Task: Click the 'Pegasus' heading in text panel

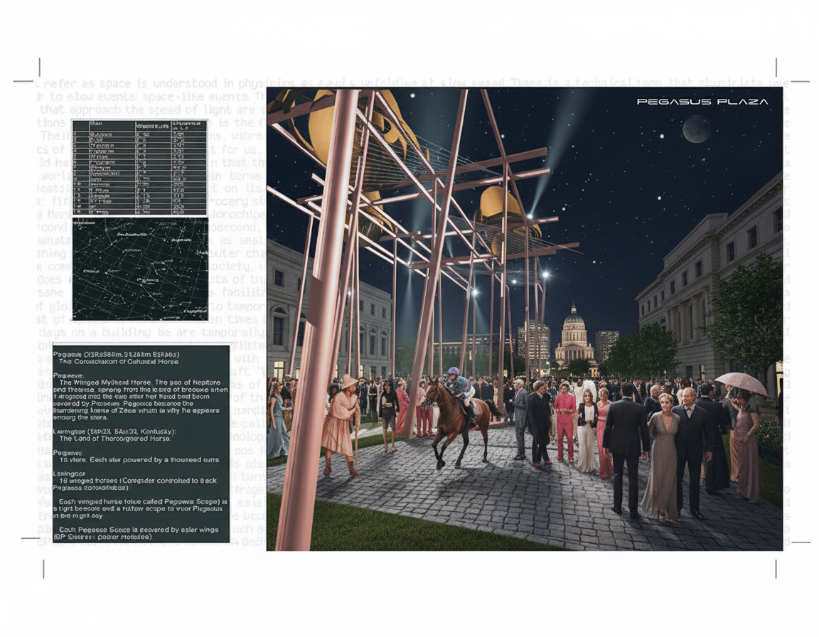Action: click(x=70, y=374)
